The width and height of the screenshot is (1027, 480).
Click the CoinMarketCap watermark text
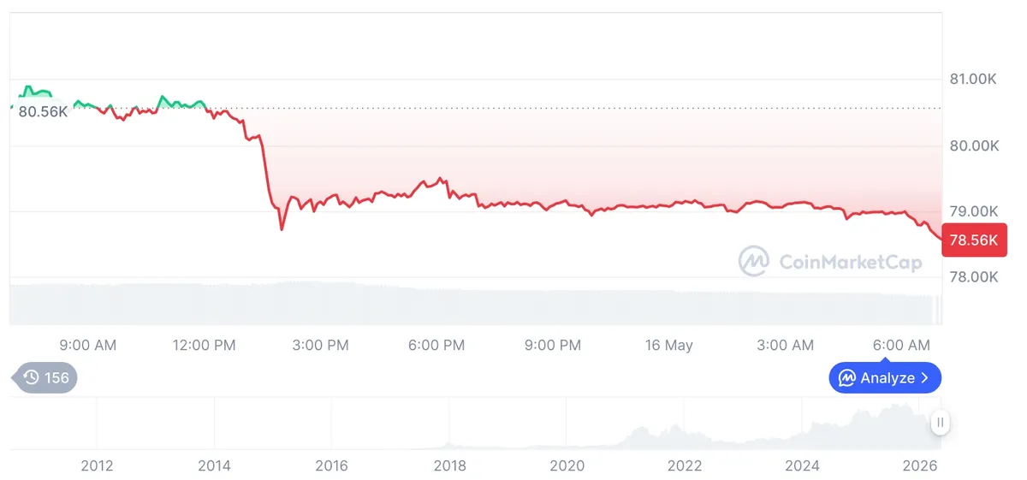point(851,261)
